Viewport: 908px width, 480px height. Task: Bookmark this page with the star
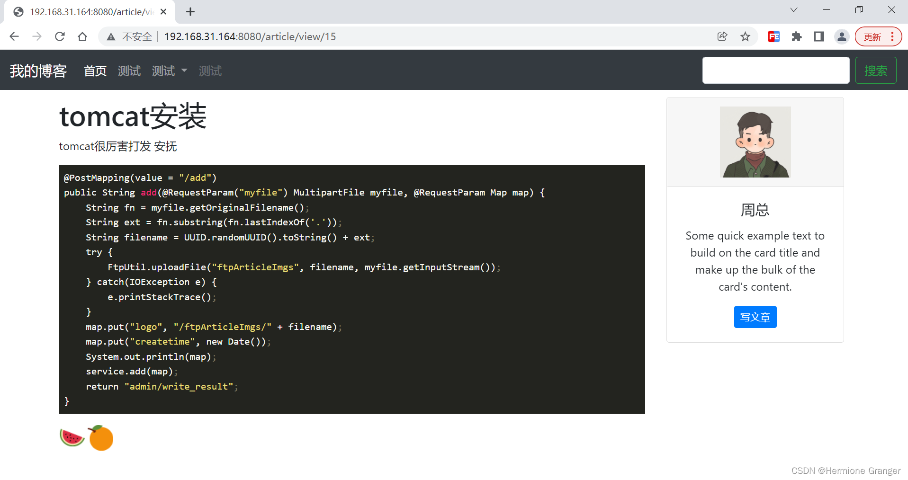pos(746,36)
